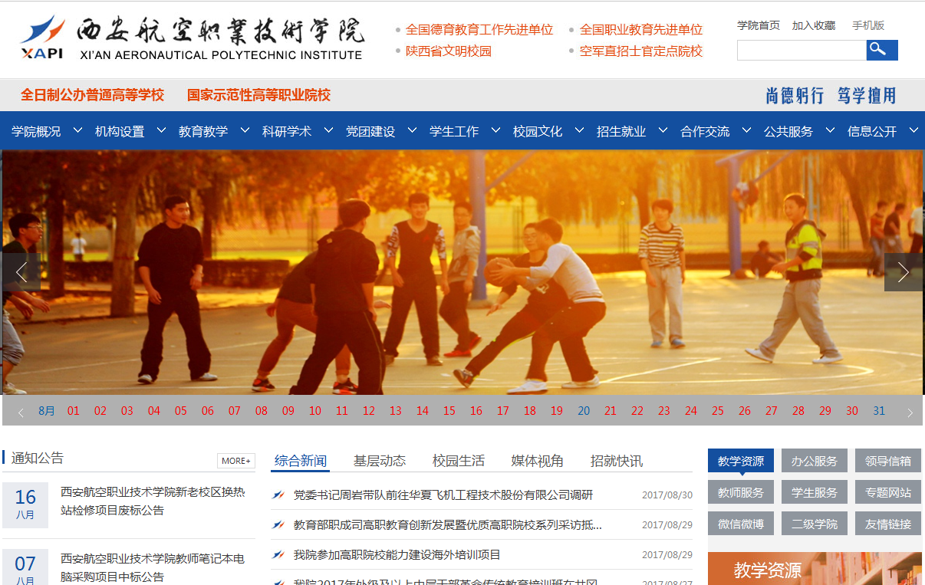Advance banner slide with right arrow
The width and height of the screenshot is (925, 585).
[x=903, y=272]
